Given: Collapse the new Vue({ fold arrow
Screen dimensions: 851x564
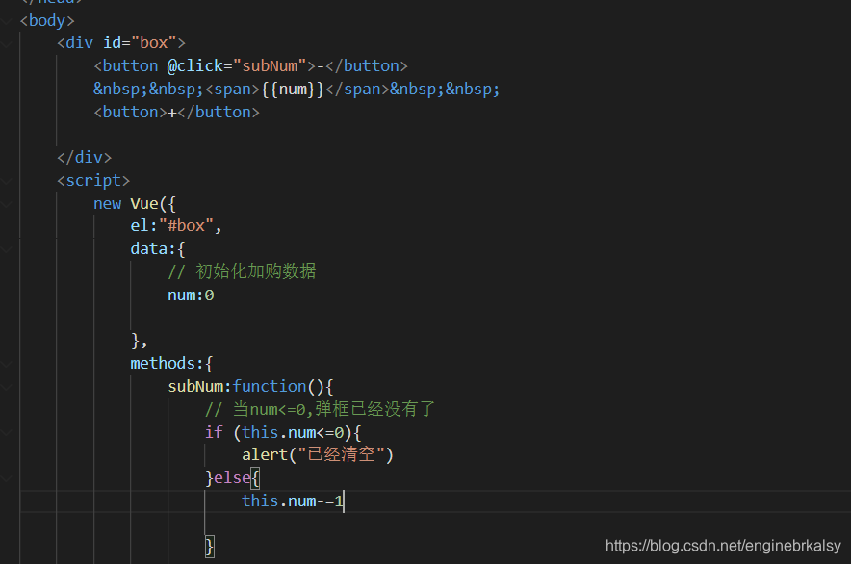Looking at the screenshot, I should tap(6, 204).
